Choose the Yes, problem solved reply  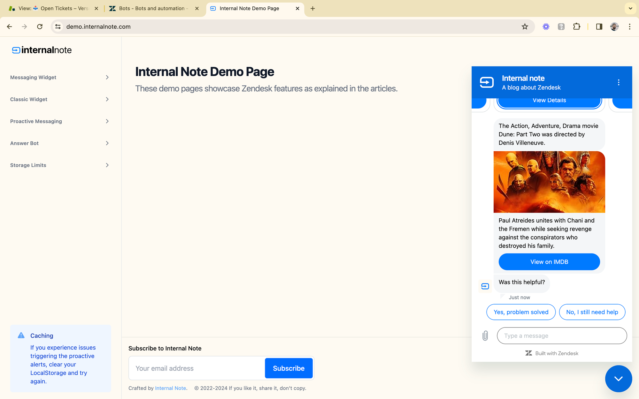pos(521,312)
